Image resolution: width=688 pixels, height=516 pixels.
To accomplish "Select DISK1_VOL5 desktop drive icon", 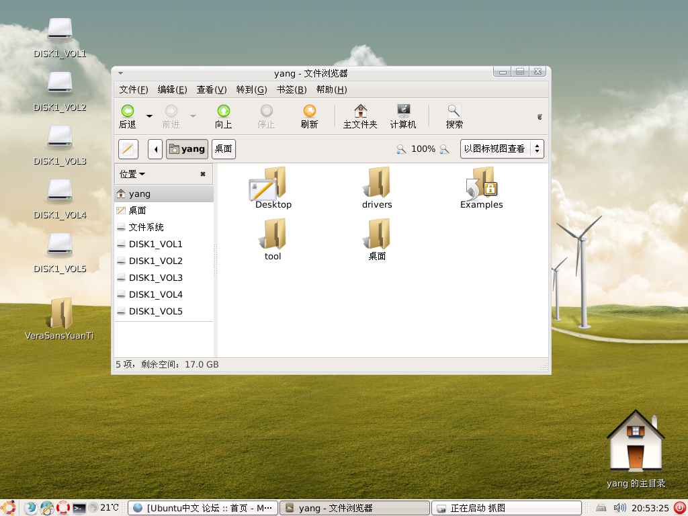I will coord(60,253).
